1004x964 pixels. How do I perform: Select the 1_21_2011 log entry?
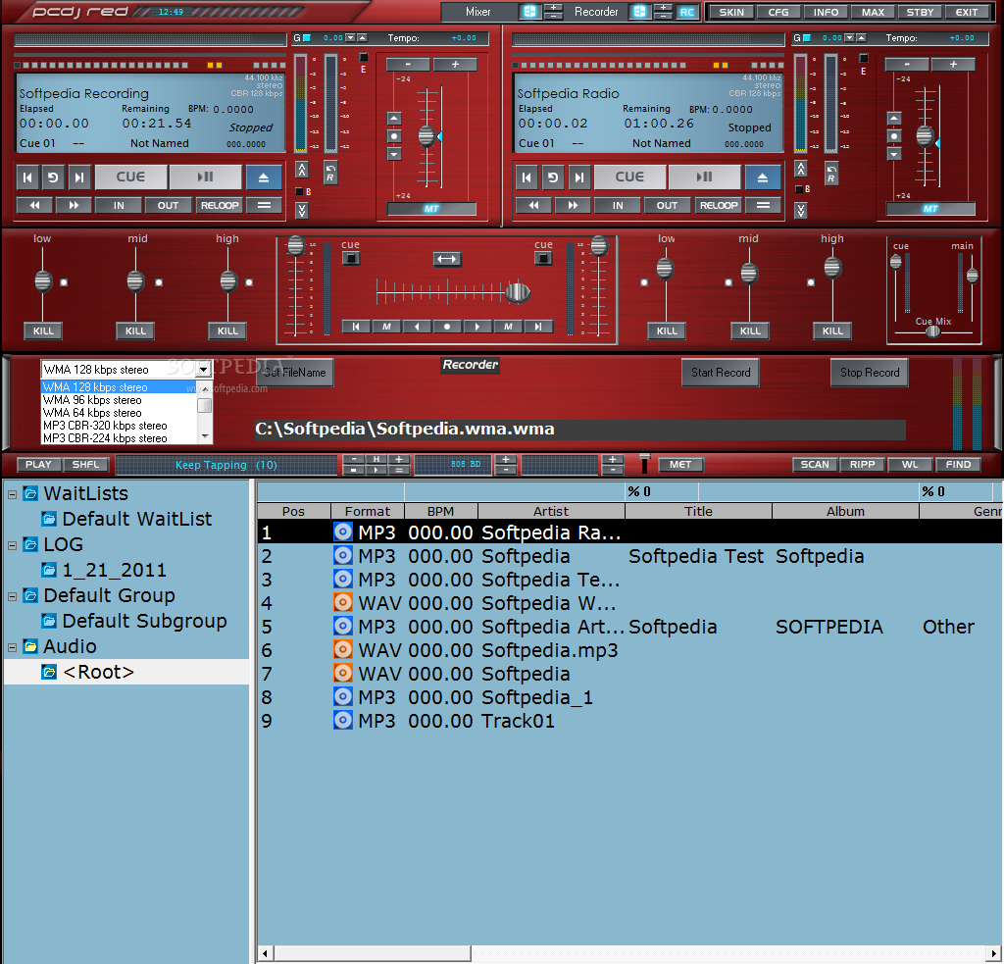(114, 570)
